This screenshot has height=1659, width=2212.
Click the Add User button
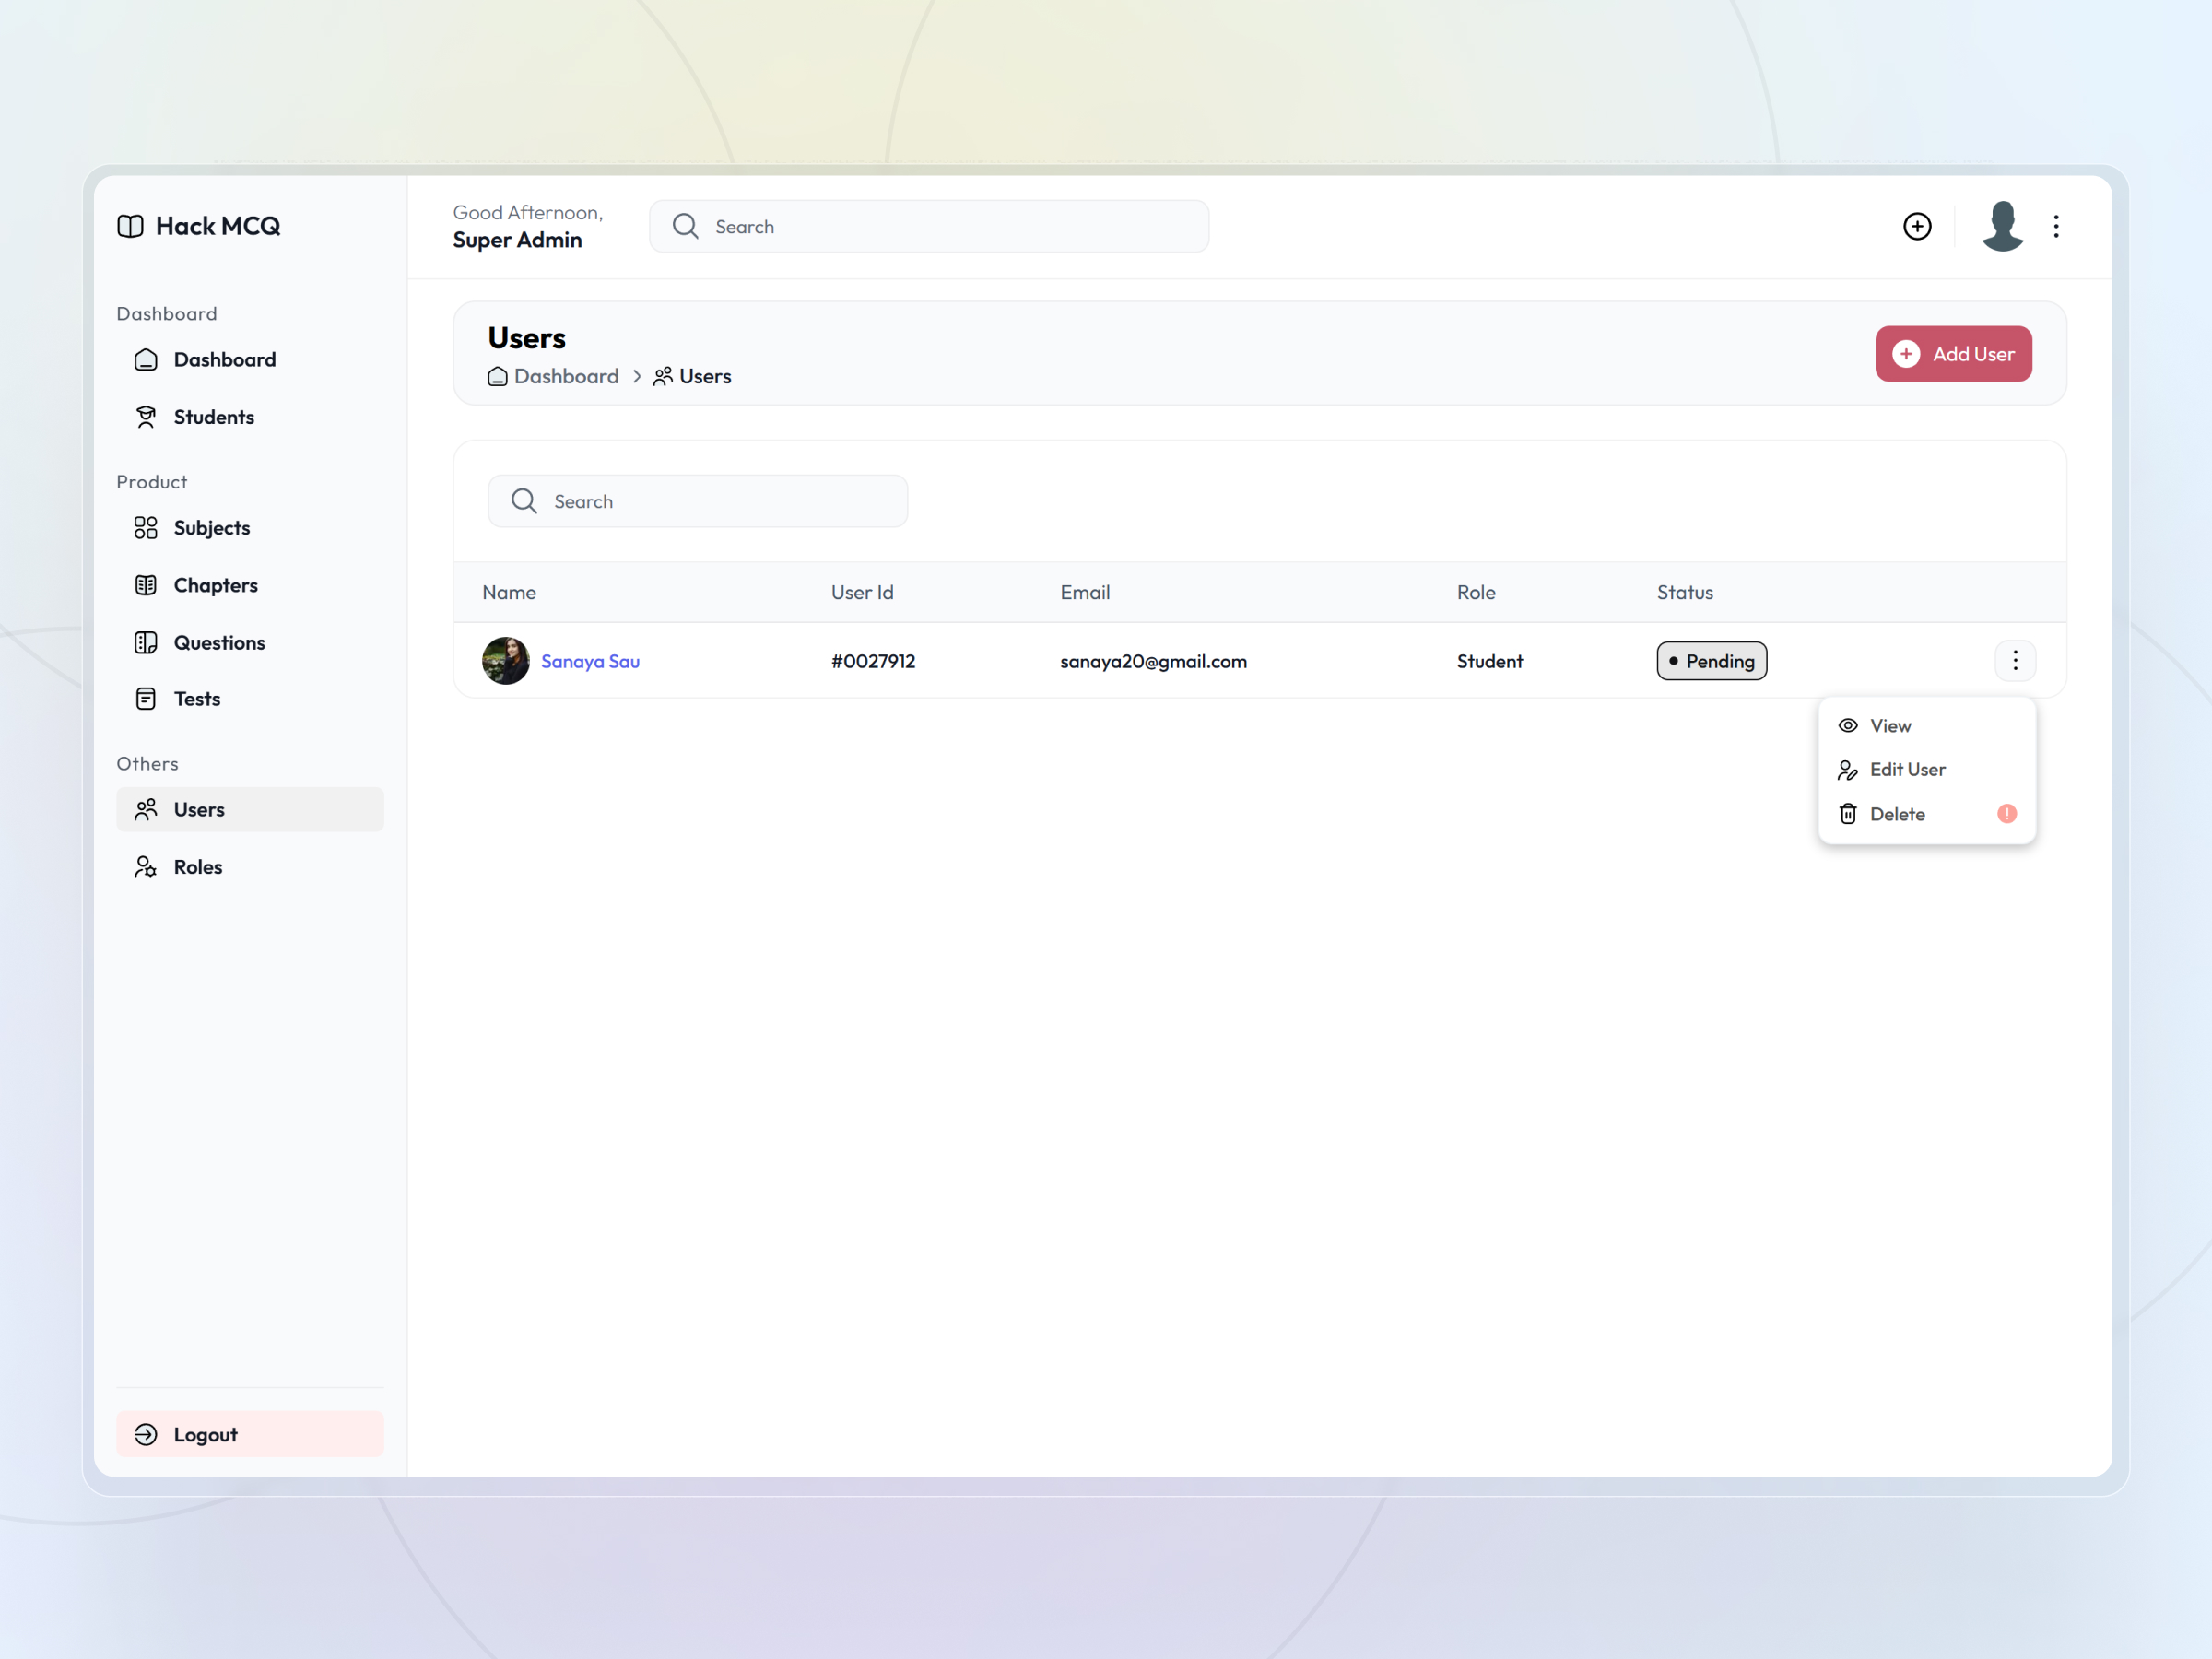click(1952, 353)
